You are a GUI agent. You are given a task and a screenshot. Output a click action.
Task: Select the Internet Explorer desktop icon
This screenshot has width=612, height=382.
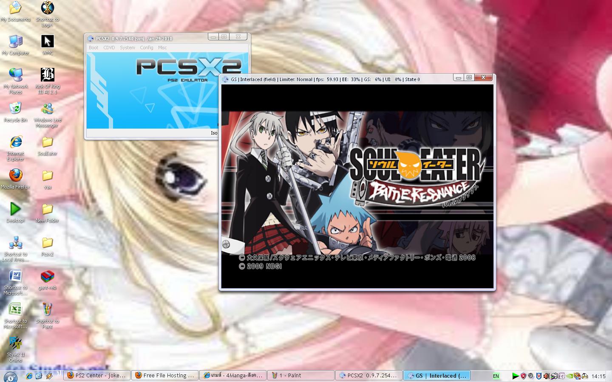(x=15, y=148)
